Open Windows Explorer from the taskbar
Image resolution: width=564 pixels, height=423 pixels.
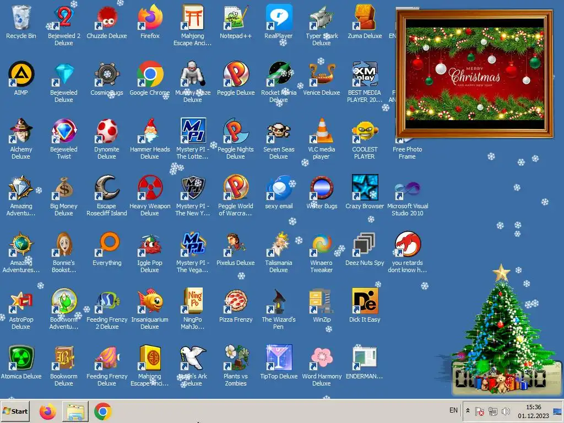click(x=75, y=411)
